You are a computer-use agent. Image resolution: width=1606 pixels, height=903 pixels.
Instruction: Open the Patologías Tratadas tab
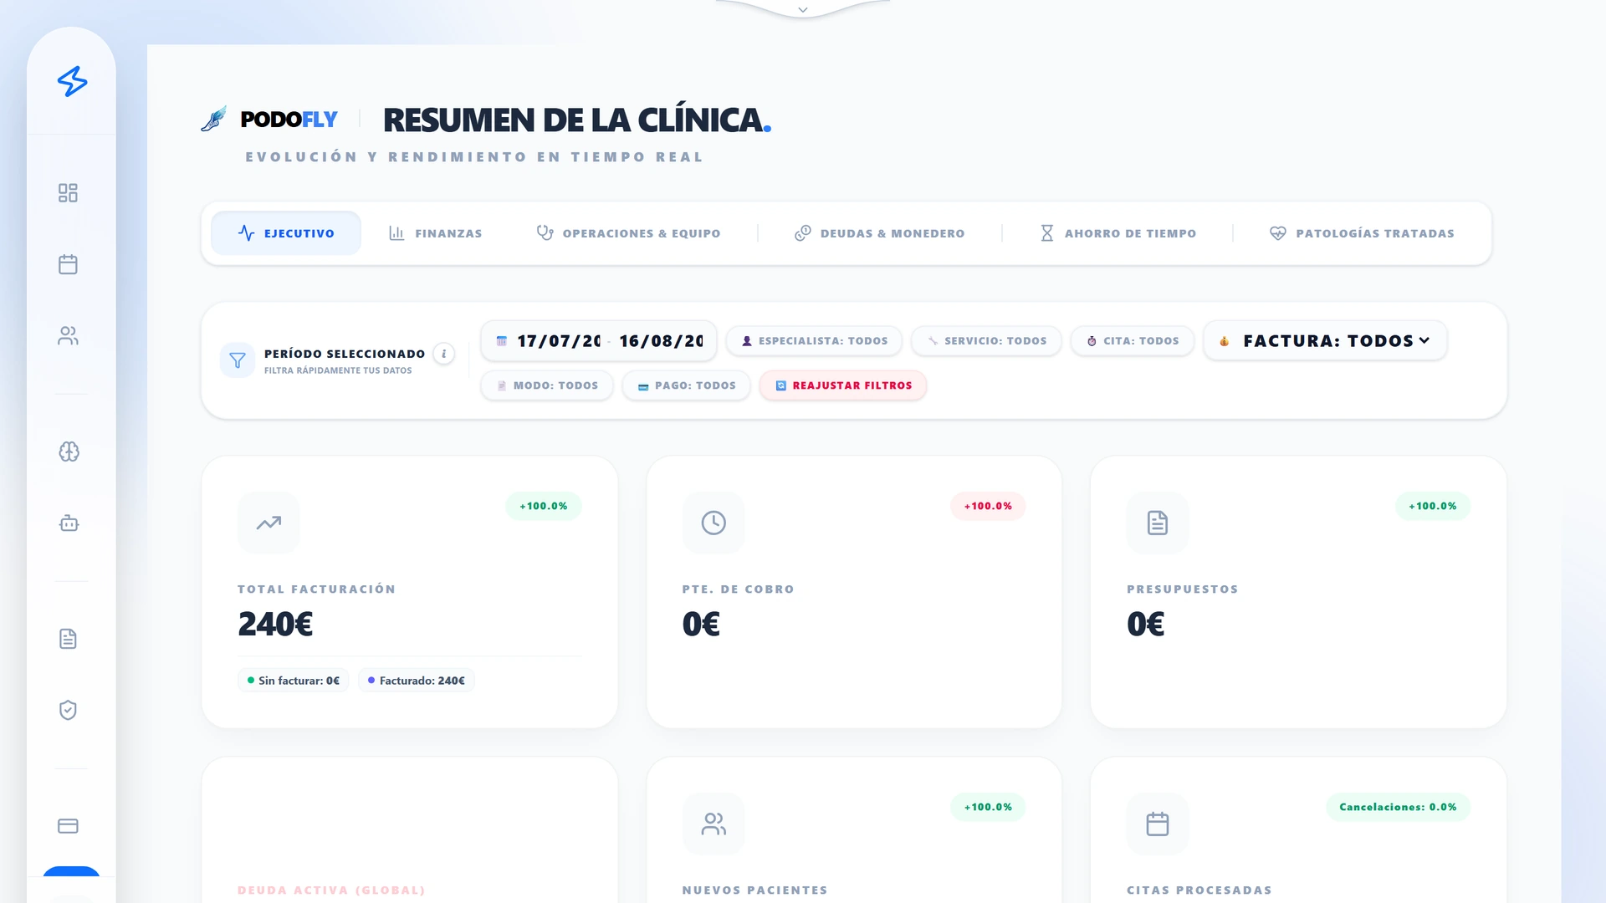(1362, 233)
